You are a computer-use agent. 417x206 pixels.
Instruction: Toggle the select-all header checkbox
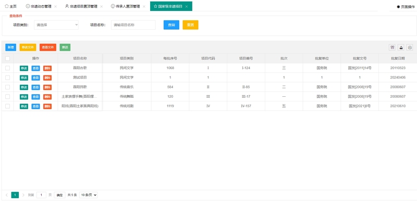coord(7,58)
